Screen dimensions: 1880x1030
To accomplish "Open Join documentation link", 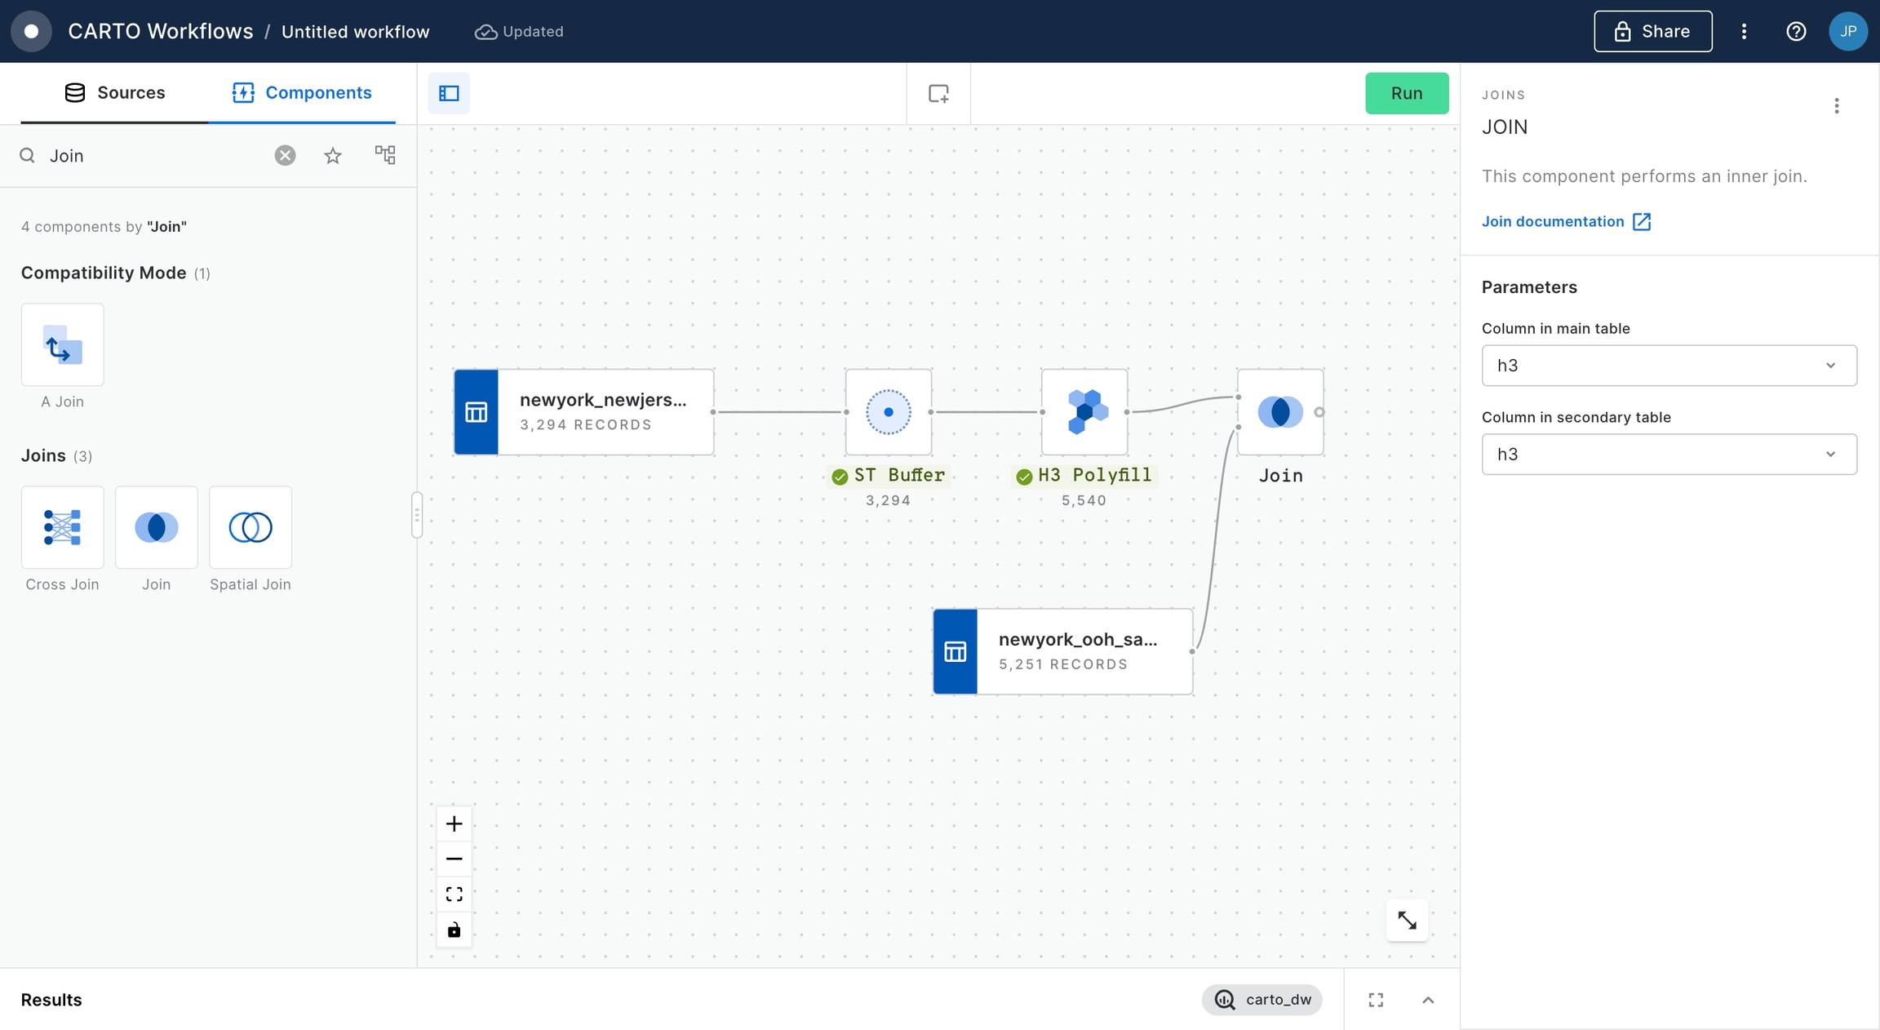I will pyautogui.click(x=1567, y=221).
